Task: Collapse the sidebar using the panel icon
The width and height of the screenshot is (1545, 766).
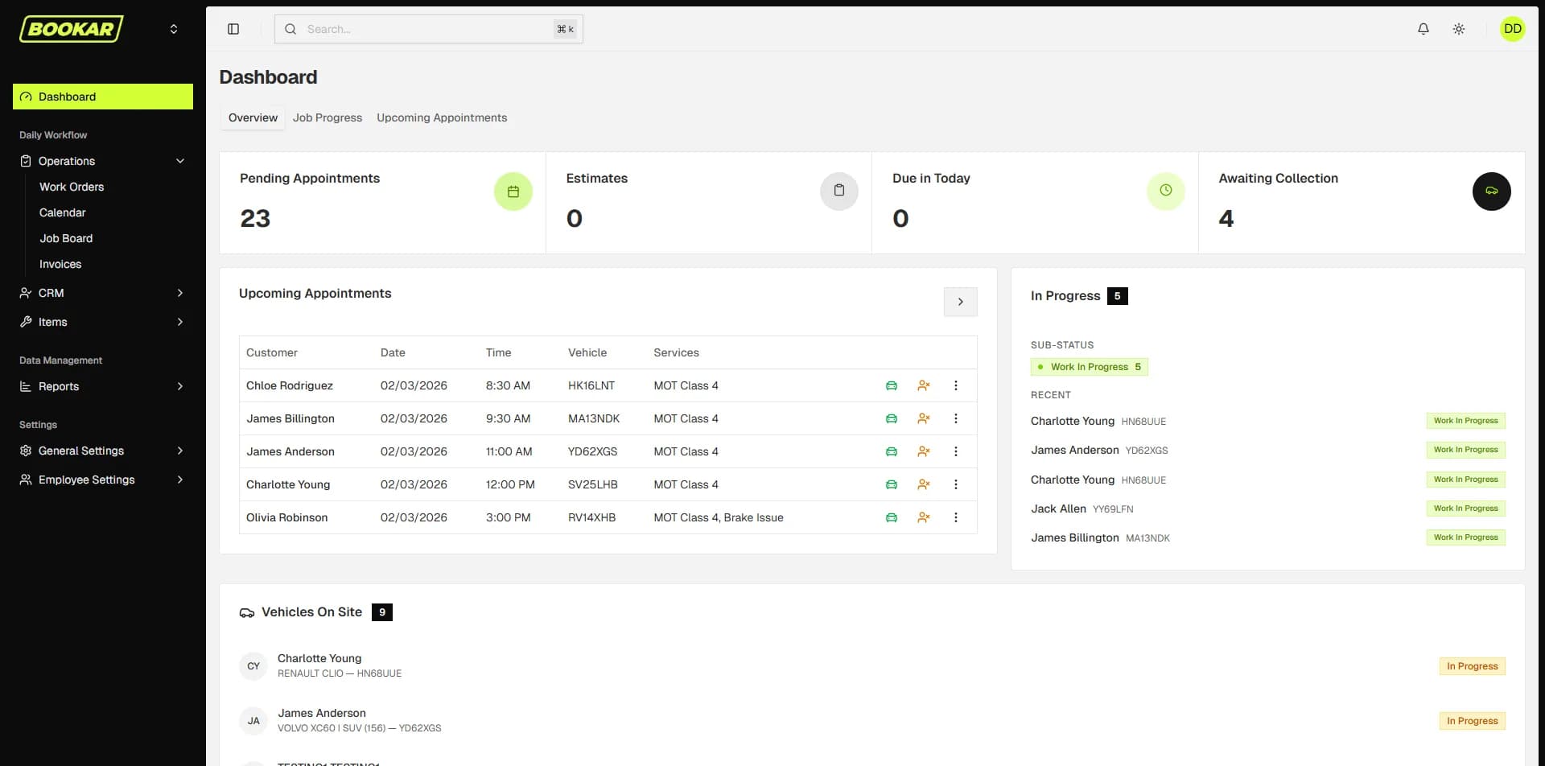Action: click(x=234, y=29)
